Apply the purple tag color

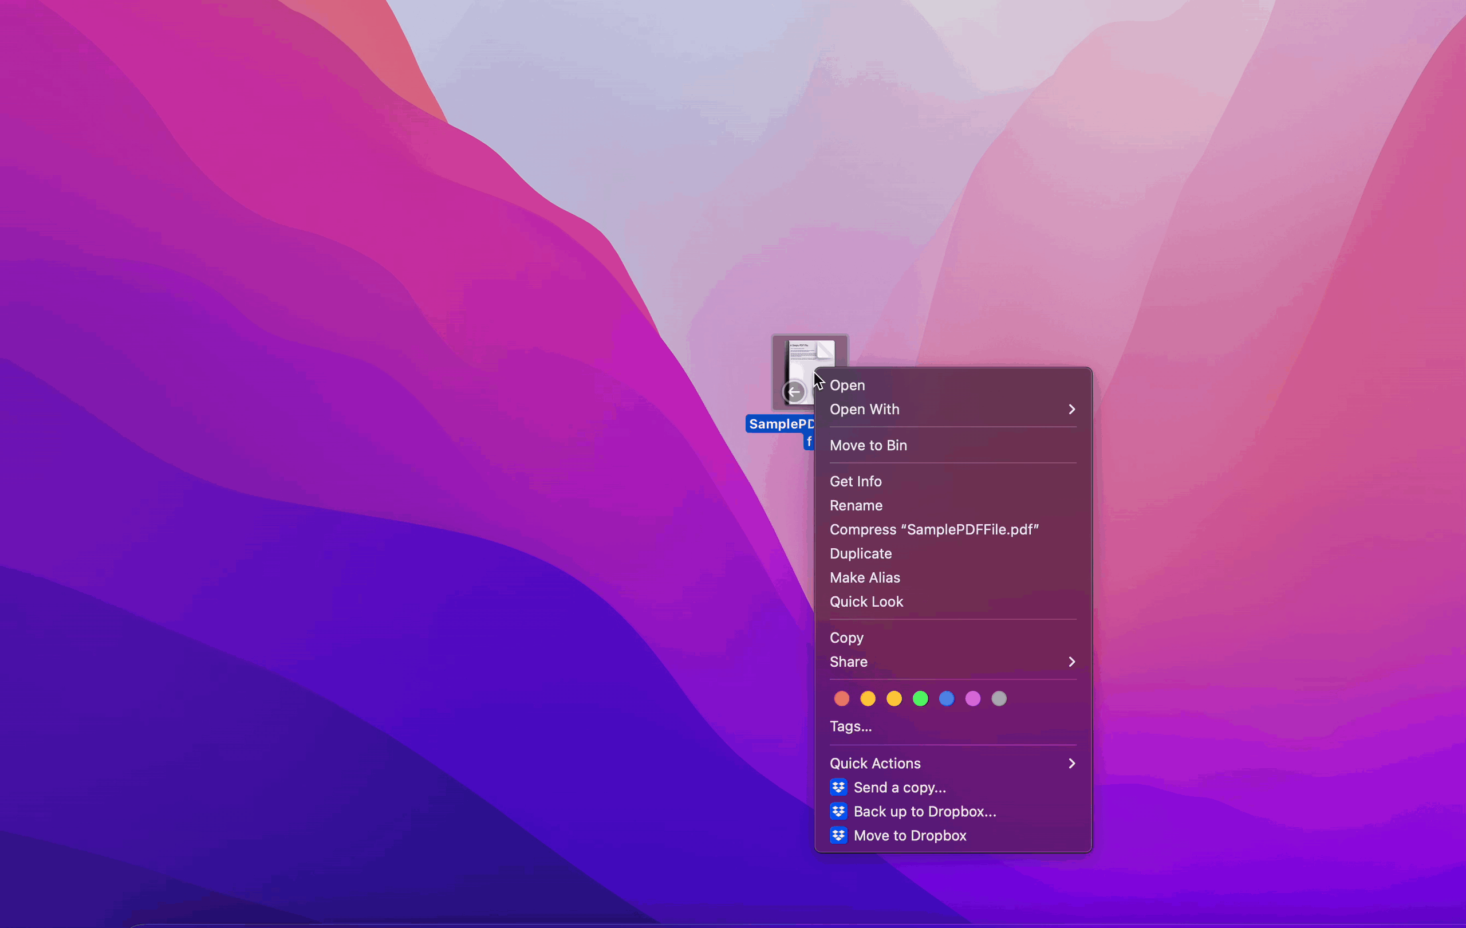[973, 698]
